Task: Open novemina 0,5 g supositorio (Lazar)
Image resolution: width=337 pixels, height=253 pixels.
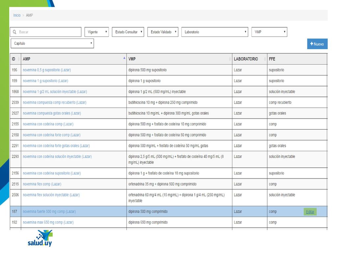Action: (47, 70)
